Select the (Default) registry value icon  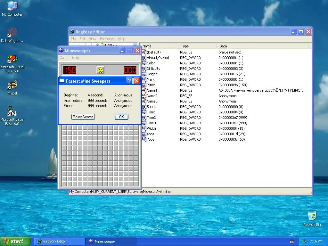(144, 52)
